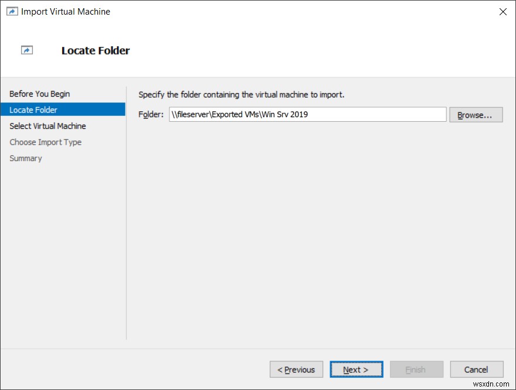The height and width of the screenshot is (390, 516).
Task: Click the Import Virtual Machine title bar icon
Action: point(12,11)
